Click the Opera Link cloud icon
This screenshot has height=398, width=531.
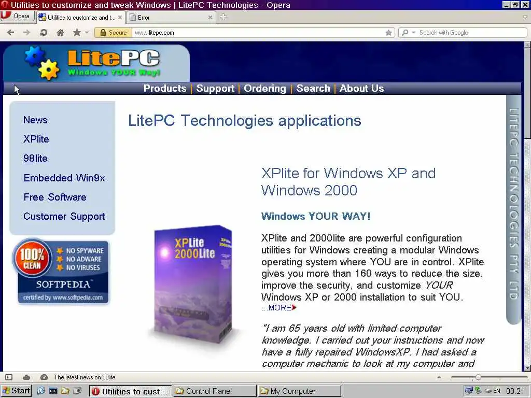pos(26,377)
